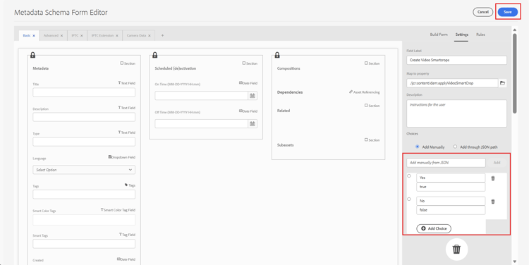Close the IPTC tab with its x

(x=82, y=35)
